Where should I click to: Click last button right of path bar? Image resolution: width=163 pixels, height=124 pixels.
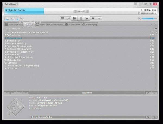click(x=155, y=117)
